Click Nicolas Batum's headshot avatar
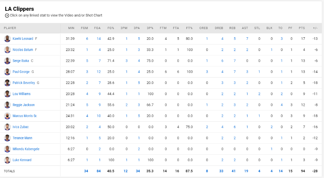Screen dimensions: 324x178 [7, 50]
